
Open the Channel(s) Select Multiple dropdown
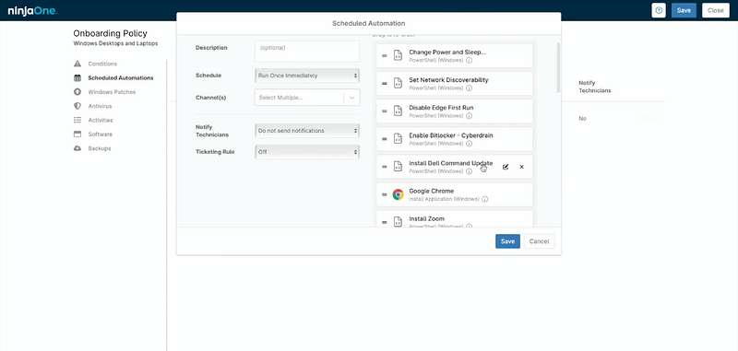307,98
